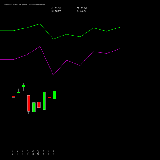Click the small green candle above 20 Jul

(19, 92)
